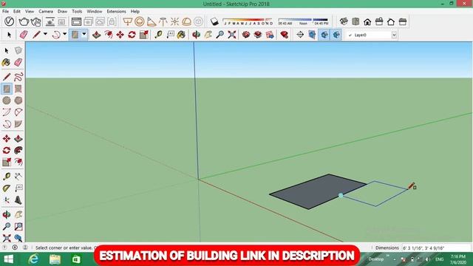Open Extension Manager red gem icon

pyautogui.click(x=284, y=35)
